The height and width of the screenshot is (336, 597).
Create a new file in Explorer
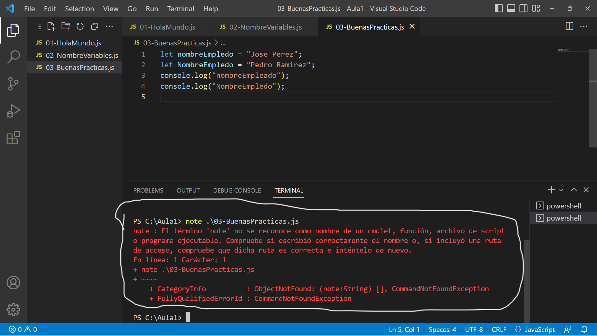pyautogui.click(x=51, y=27)
